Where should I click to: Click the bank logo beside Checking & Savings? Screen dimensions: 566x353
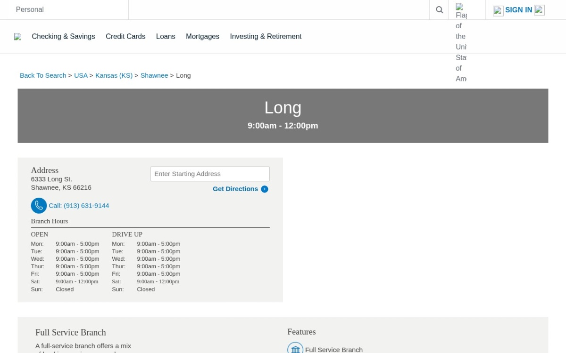pos(18,37)
